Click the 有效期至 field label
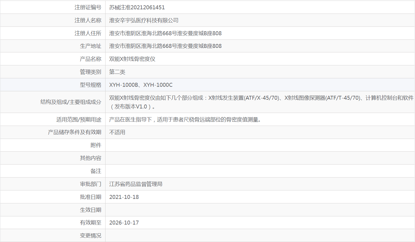The width and height of the screenshot is (415, 242). [x=91, y=223]
